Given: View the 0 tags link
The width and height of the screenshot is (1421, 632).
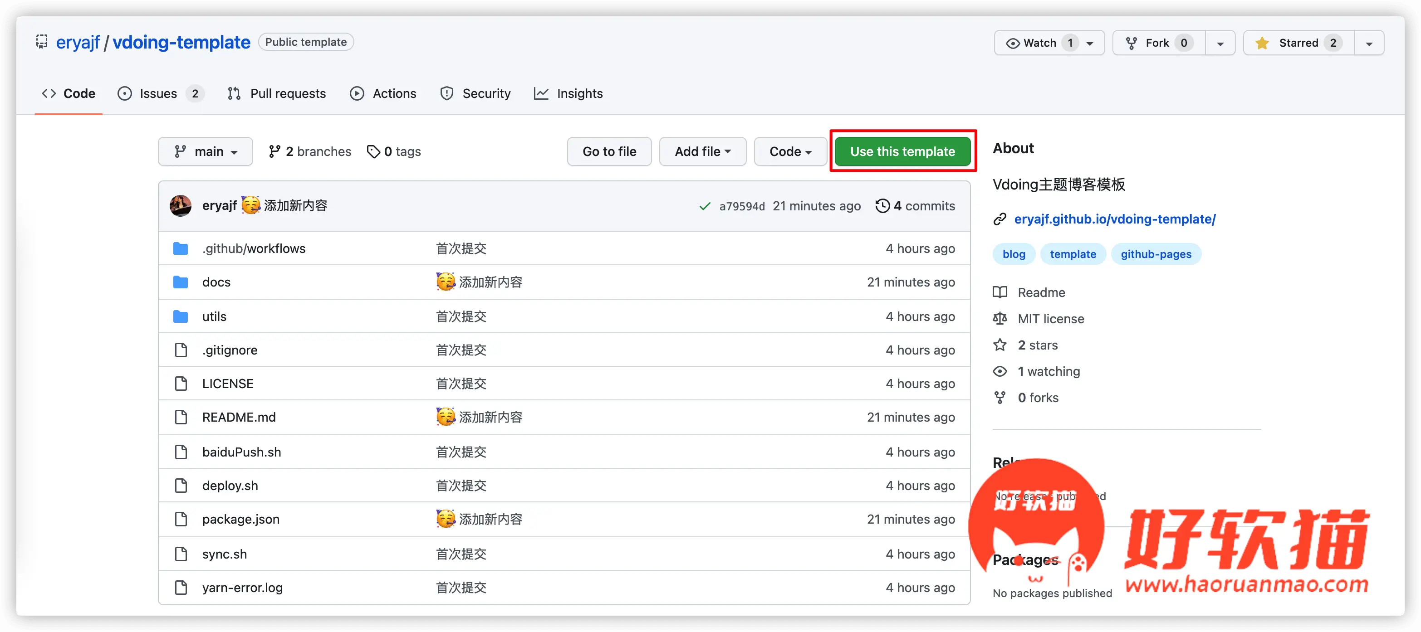Looking at the screenshot, I should coord(394,151).
